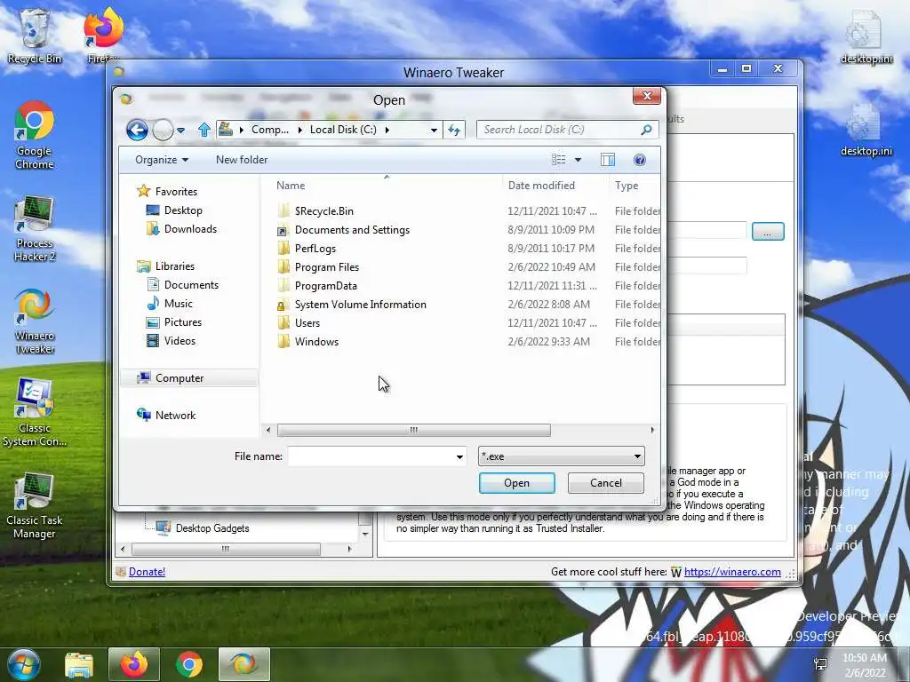
Task: Open File Explorer from taskbar
Action: tap(79, 664)
